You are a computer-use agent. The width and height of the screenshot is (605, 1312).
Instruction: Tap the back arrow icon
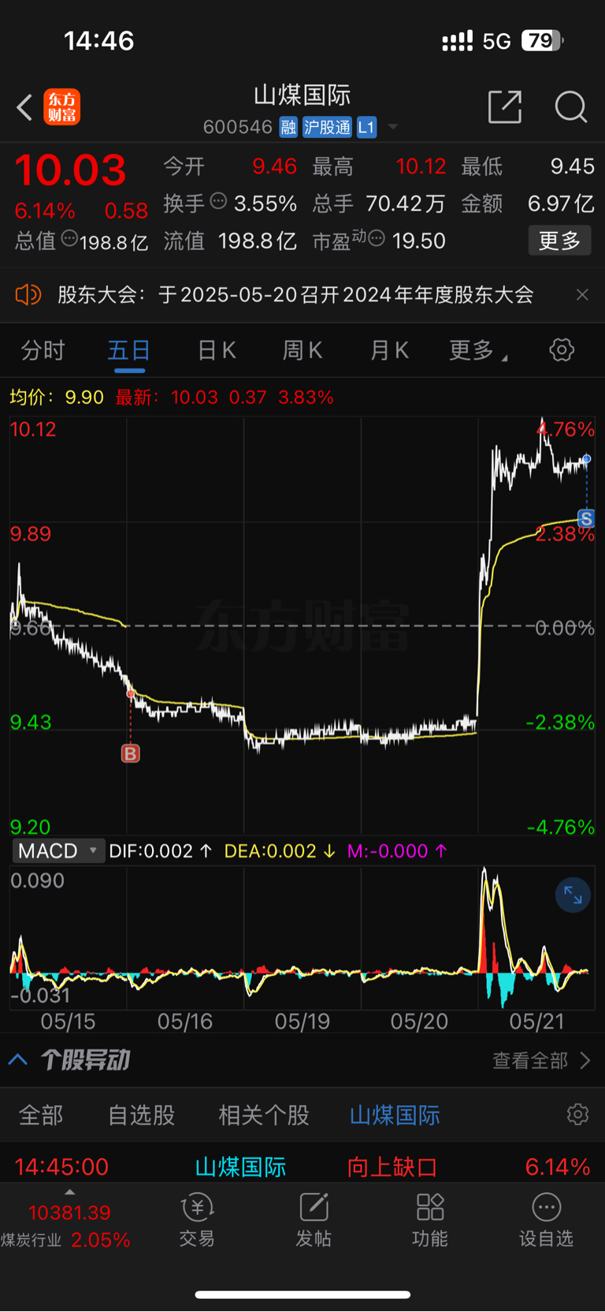click(24, 107)
